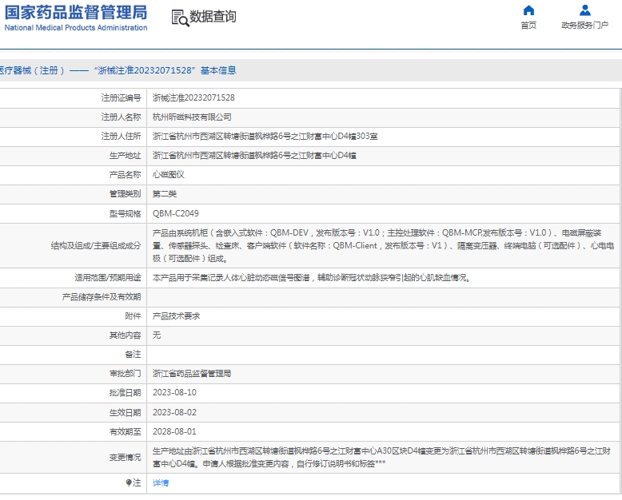Click the page header title 基本信息
The width and height of the screenshot is (622, 500).
pos(218,70)
